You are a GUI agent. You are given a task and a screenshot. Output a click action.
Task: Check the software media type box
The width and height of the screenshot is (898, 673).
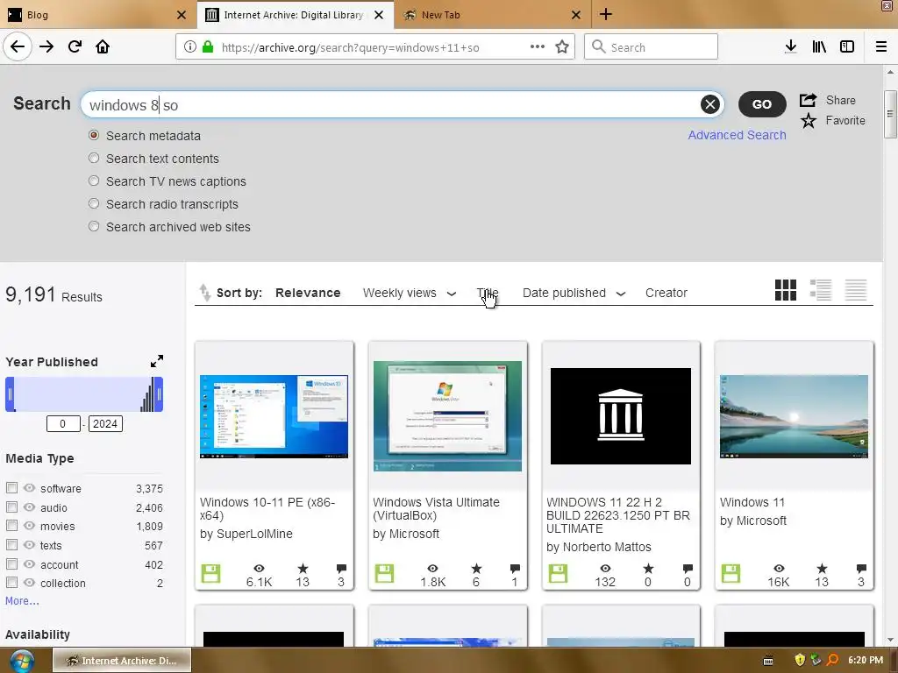[11, 487]
